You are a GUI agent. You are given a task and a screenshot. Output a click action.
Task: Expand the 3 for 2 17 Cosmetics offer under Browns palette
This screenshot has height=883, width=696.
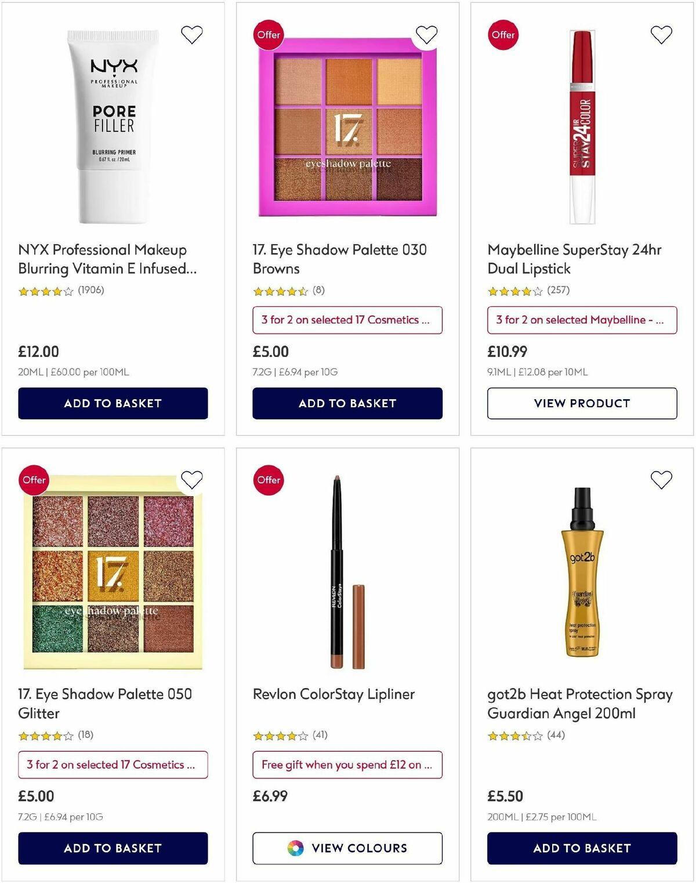point(347,320)
